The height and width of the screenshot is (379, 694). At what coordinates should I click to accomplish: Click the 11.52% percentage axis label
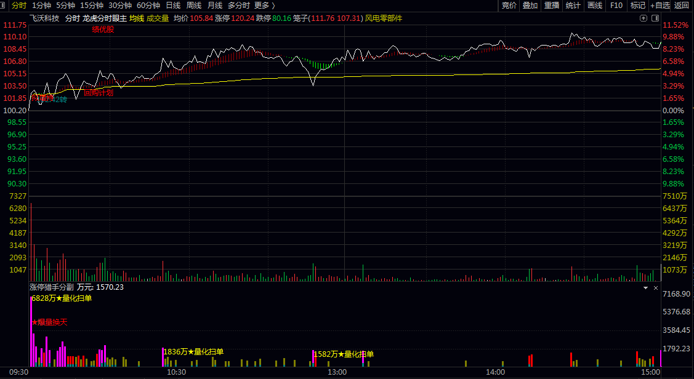tap(676, 25)
